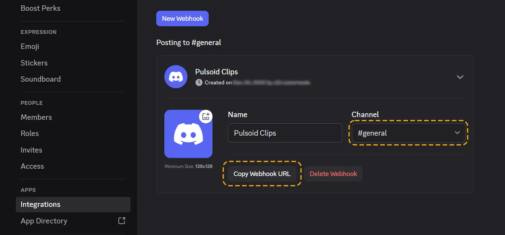Click the arrow inside Channel dropdown

pyautogui.click(x=457, y=133)
